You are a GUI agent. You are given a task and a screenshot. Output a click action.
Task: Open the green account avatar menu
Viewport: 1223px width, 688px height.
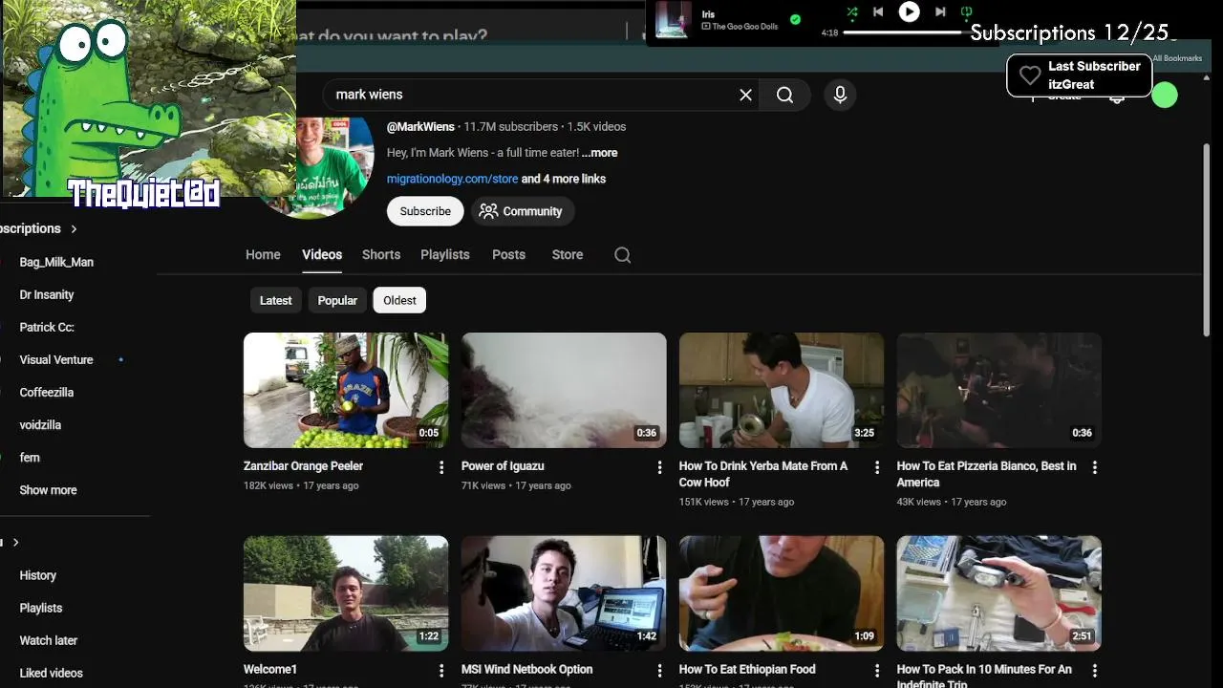pos(1164,95)
